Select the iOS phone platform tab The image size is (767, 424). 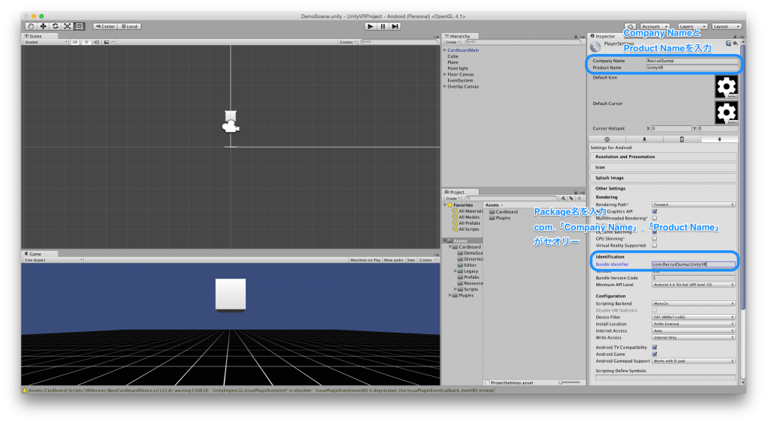point(682,139)
